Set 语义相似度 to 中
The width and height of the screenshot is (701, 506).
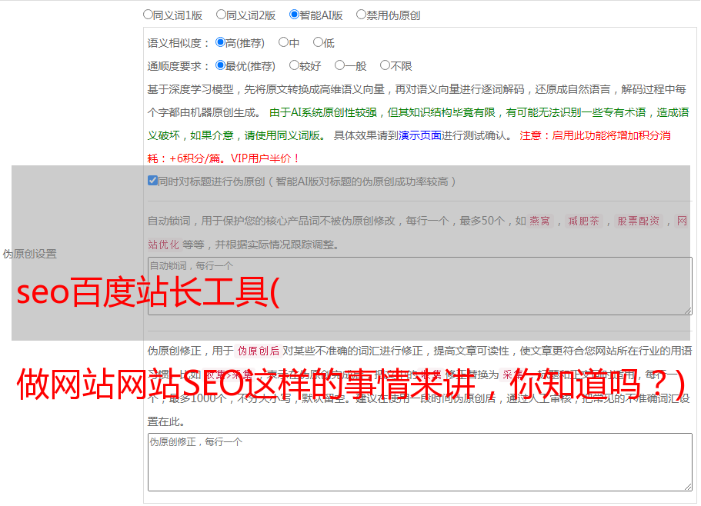[283, 42]
